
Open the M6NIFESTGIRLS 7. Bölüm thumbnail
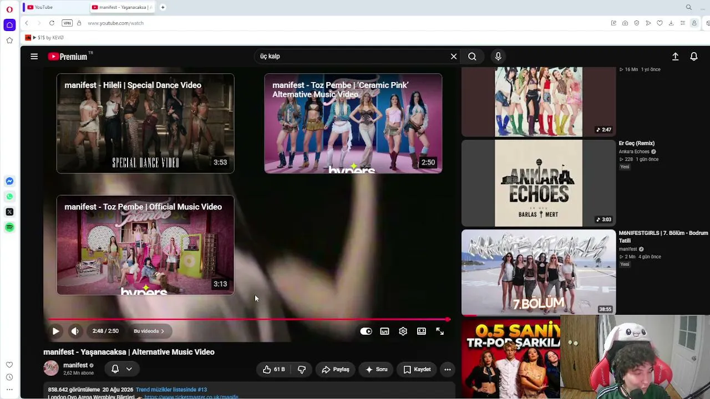coord(539,272)
